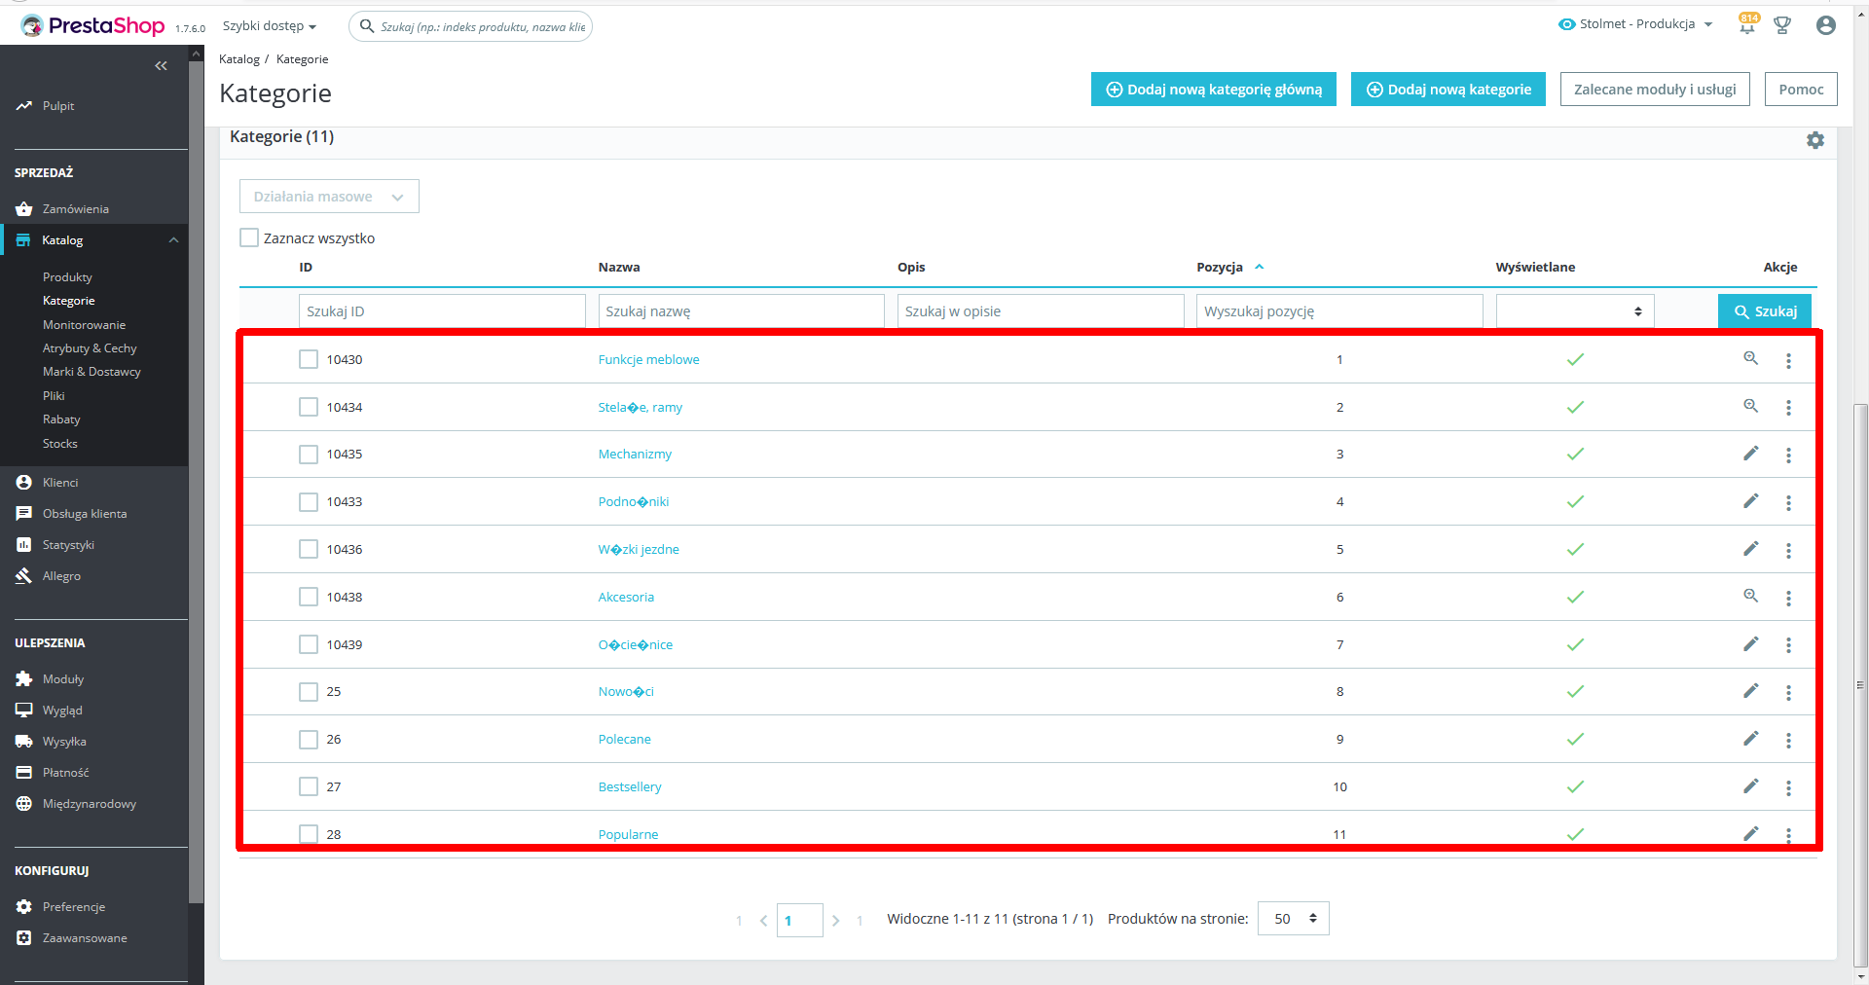Image resolution: width=1869 pixels, height=985 pixels.
Task: Go to Zamówienia in the sidebar
Action: click(x=76, y=209)
